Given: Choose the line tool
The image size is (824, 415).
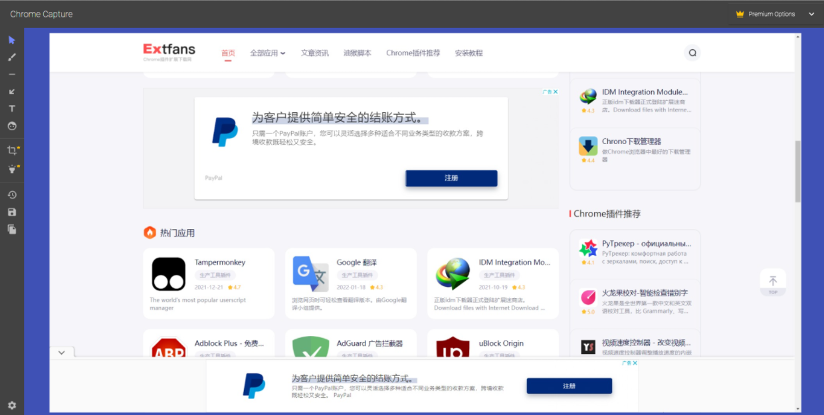Looking at the screenshot, I should click(x=11, y=74).
